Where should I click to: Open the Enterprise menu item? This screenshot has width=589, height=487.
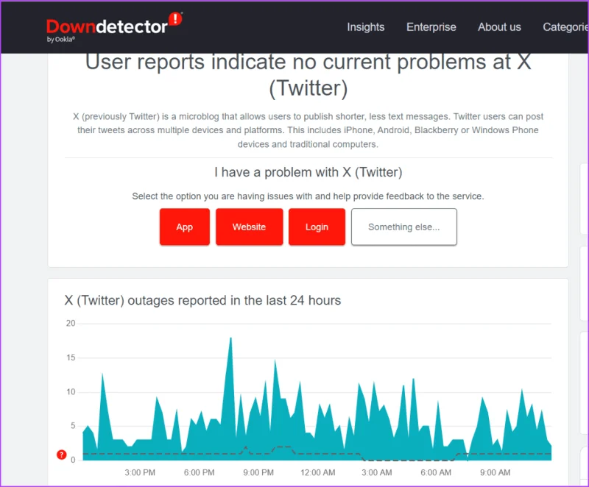(x=431, y=27)
